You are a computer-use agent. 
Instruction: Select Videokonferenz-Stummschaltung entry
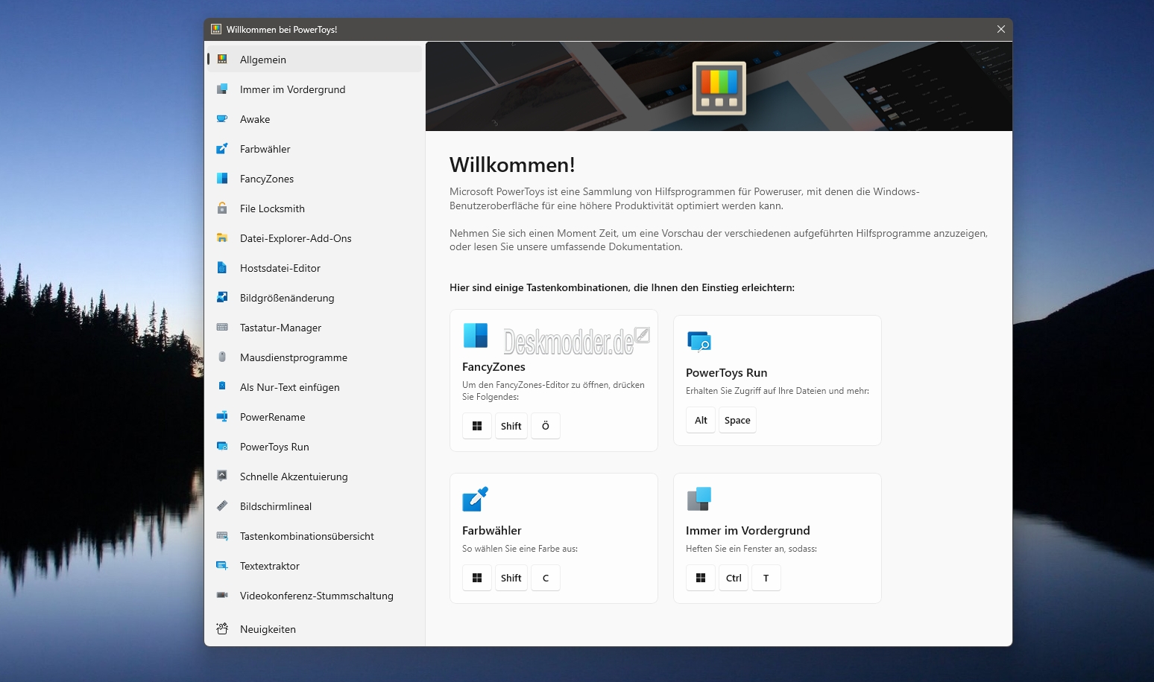tap(314, 596)
